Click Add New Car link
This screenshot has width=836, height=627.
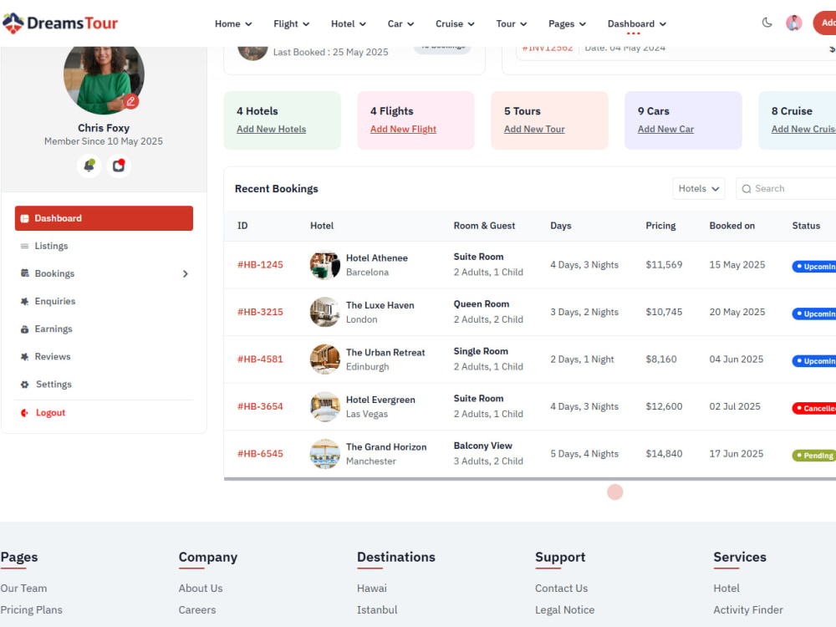666,129
